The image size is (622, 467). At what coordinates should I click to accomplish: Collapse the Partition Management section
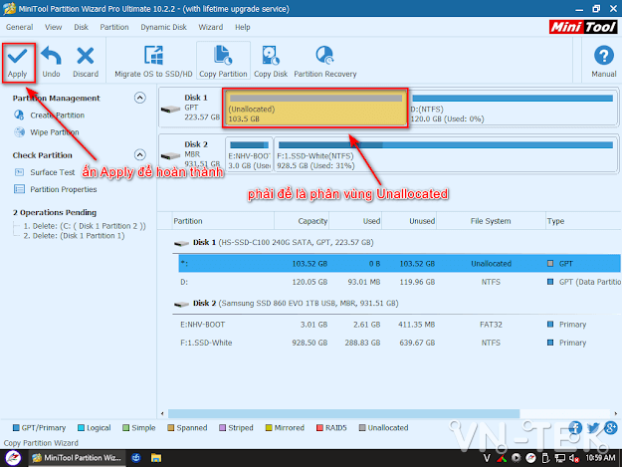tap(139, 98)
